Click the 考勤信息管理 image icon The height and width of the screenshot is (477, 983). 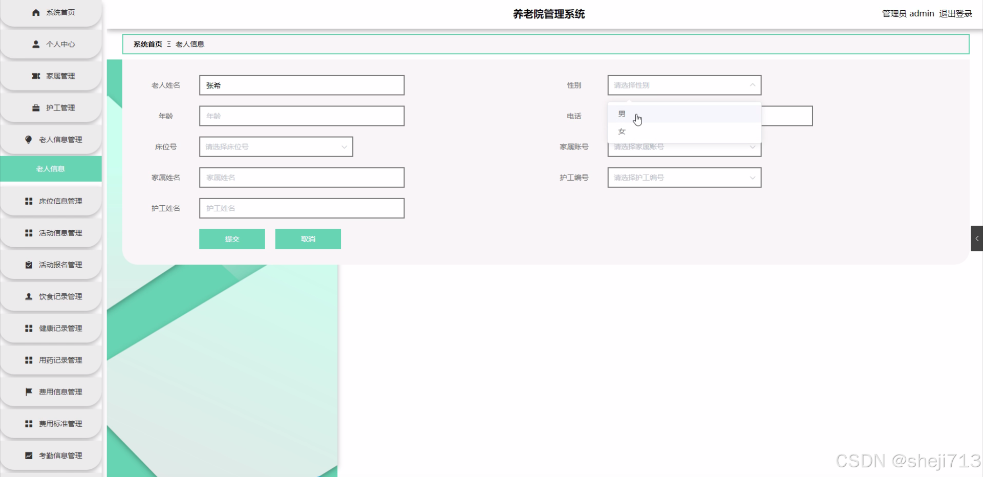click(28, 455)
